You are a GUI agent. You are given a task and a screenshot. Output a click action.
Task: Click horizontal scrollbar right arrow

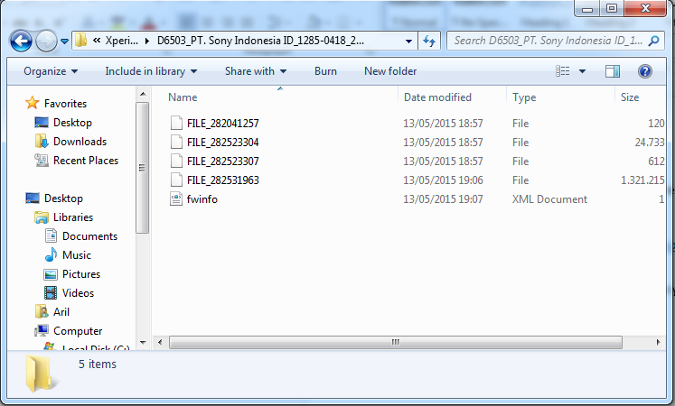[x=658, y=343]
